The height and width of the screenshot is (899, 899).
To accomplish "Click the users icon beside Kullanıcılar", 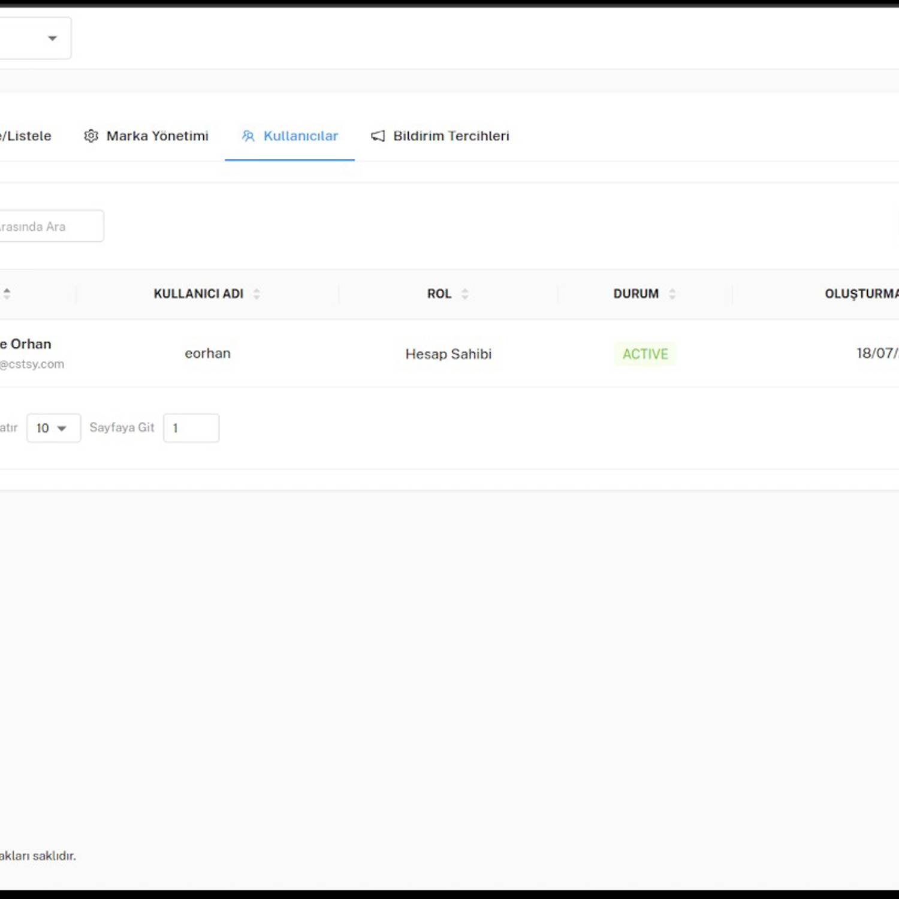I will [248, 136].
